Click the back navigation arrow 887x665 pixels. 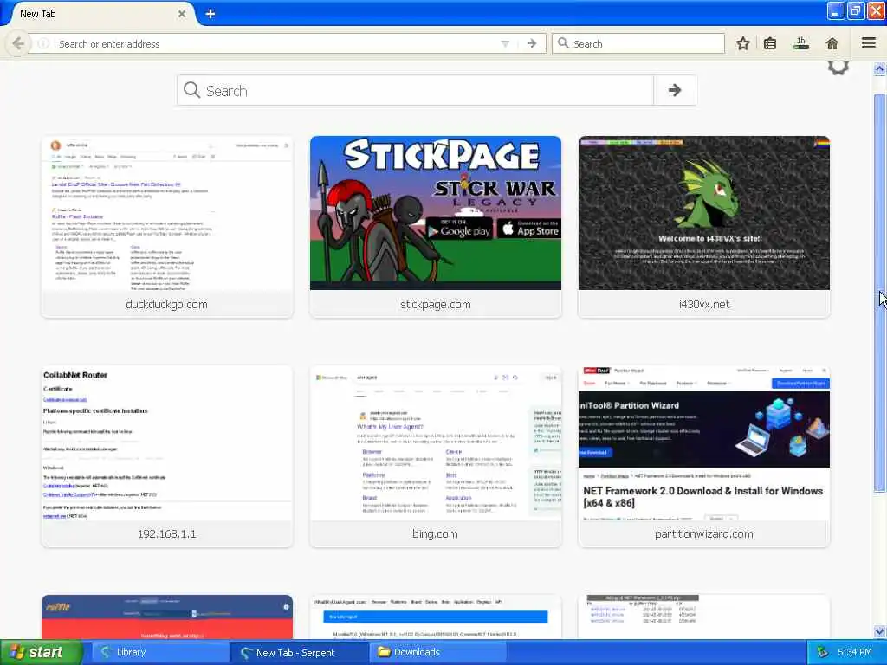pyautogui.click(x=17, y=43)
